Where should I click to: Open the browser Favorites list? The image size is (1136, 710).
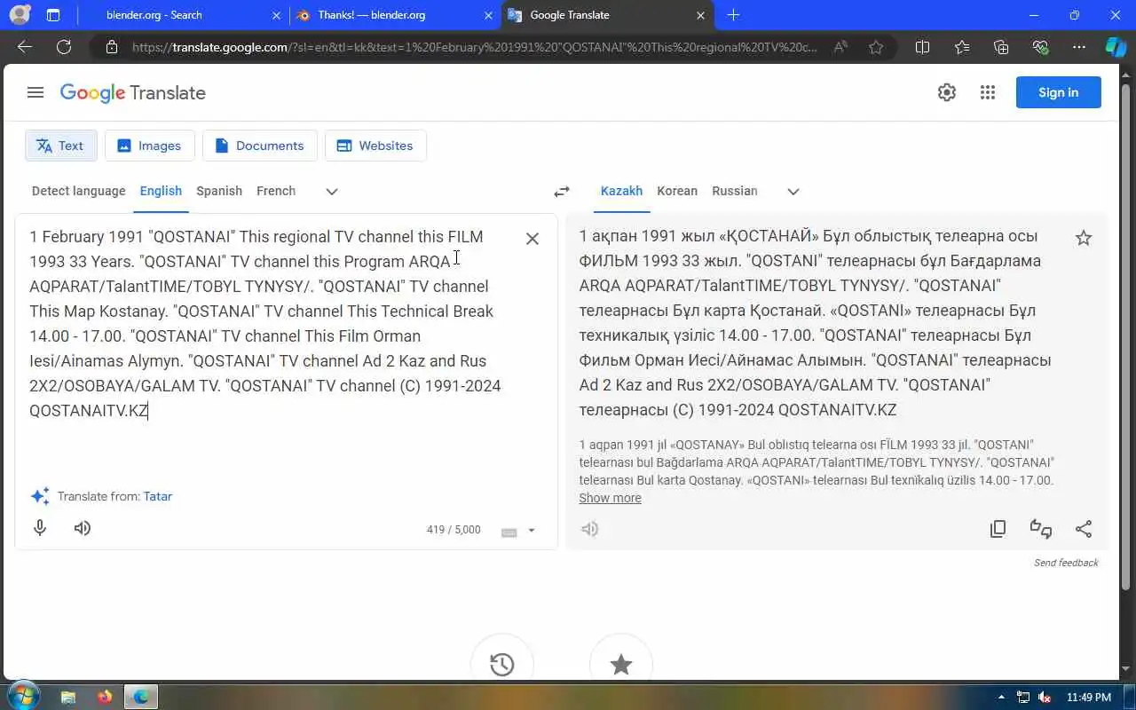pos(962,47)
